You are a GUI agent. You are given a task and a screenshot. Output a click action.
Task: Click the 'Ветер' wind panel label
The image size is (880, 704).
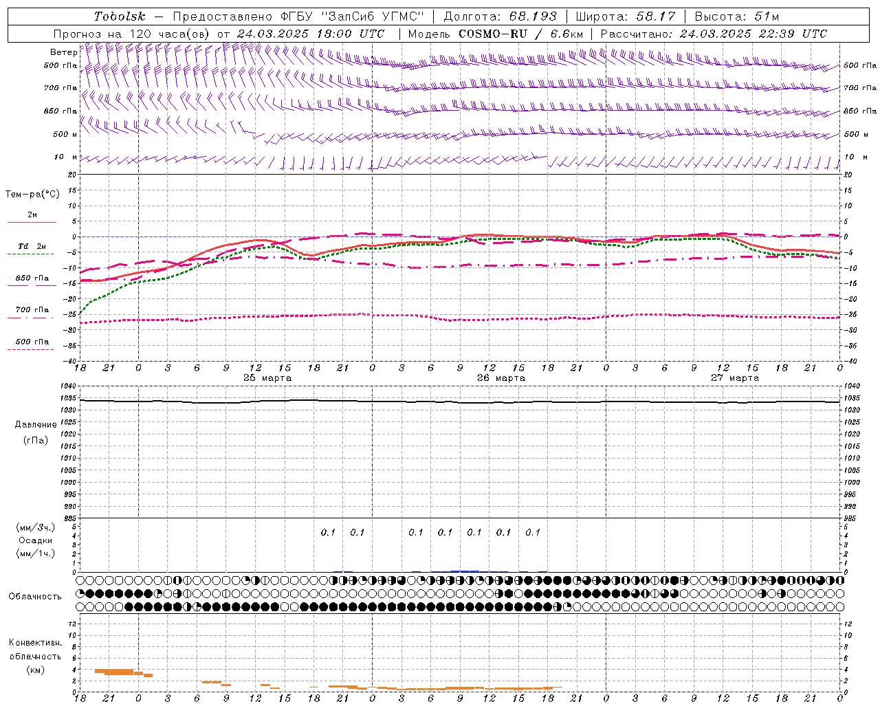(63, 52)
